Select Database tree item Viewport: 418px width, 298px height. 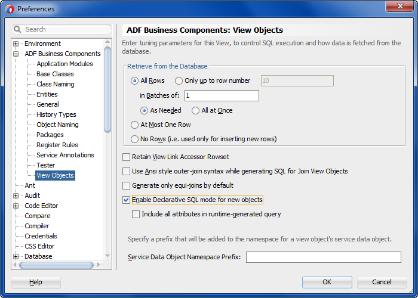coord(38,256)
